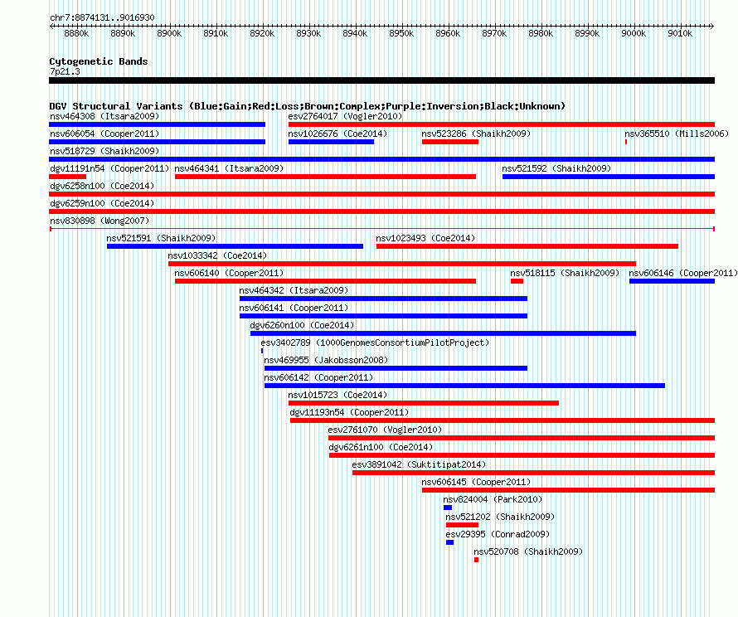
Task: Open variant dgv6260n100 (Coe2014)
Action: (302, 325)
